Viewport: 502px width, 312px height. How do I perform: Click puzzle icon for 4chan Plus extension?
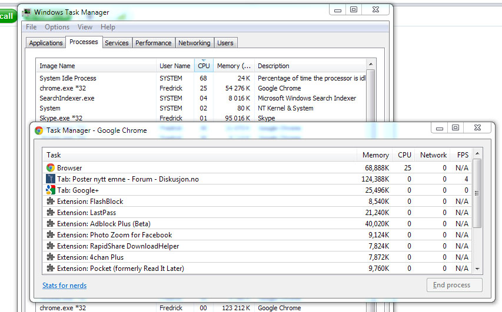(51, 257)
